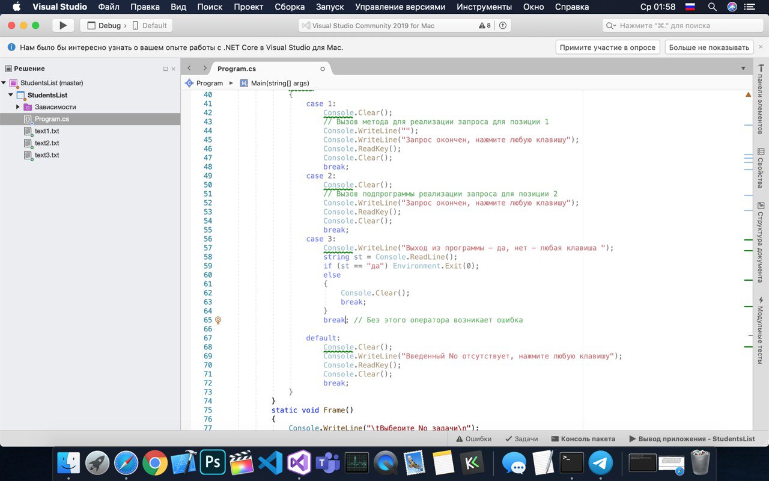Screen dimensions: 769x481
Task: Open the Debug configuration dropdown
Action: point(104,26)
